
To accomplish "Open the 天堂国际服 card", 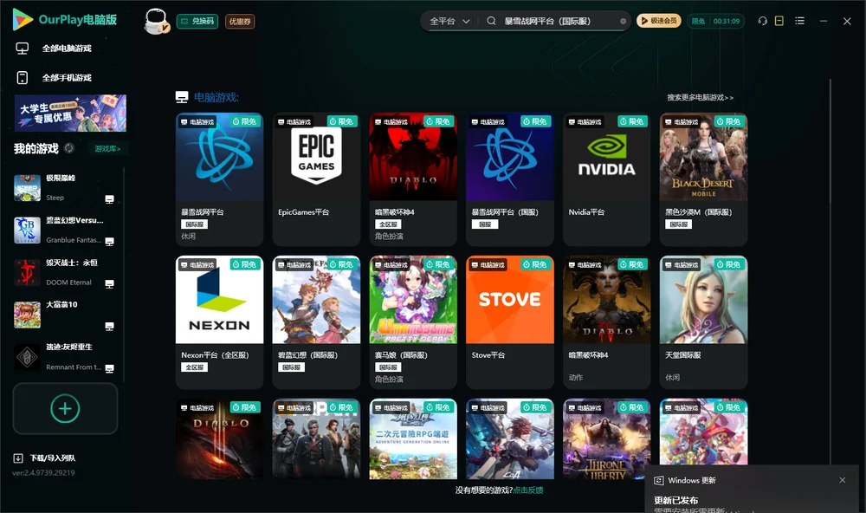I will 703,322.
